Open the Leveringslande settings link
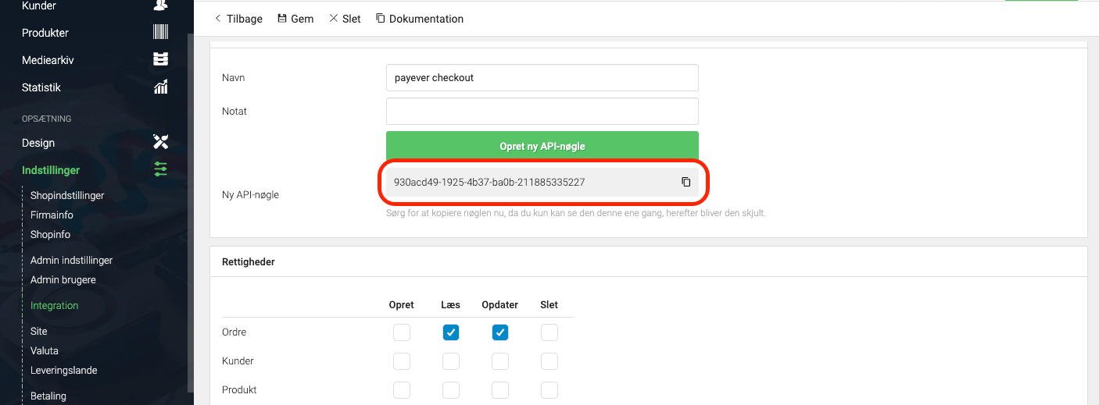Screen dimensions: 1099x405 tap(64, 370)
